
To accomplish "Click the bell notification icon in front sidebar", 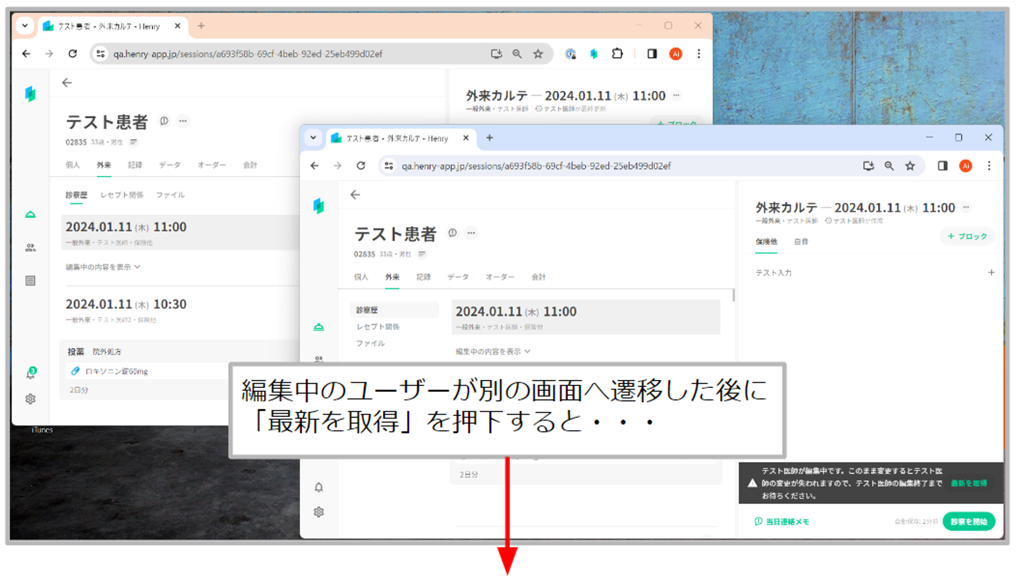I will 319,488.
